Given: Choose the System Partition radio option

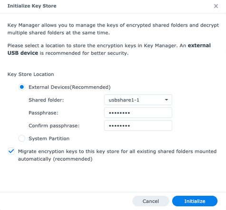Looking at the screenshot, I should coord(22,139).
